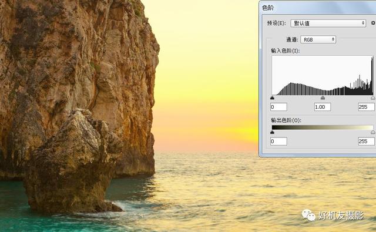Click the black input shadow slider triangle
Image resolution: width=376 pixels, height=232 pixels.
[x=272, y=97]
